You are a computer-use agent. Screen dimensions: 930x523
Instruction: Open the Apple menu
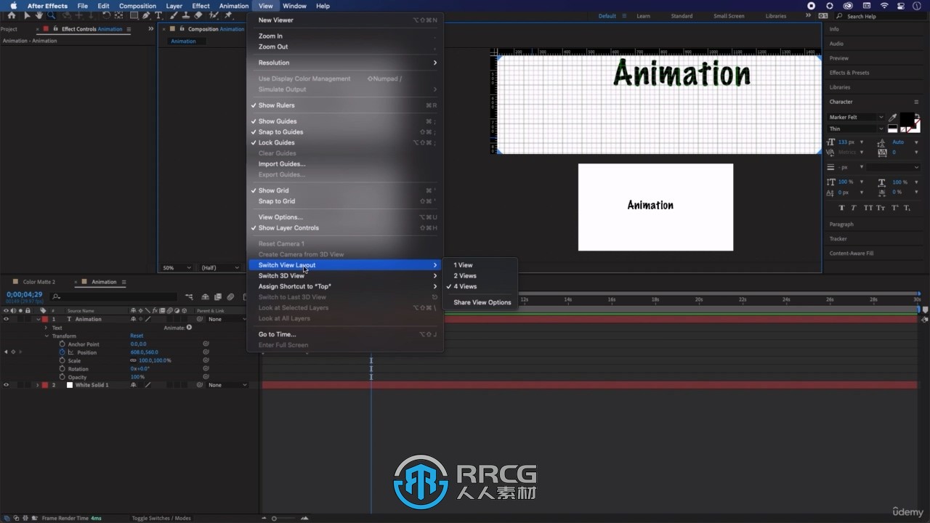click(13, 6)
